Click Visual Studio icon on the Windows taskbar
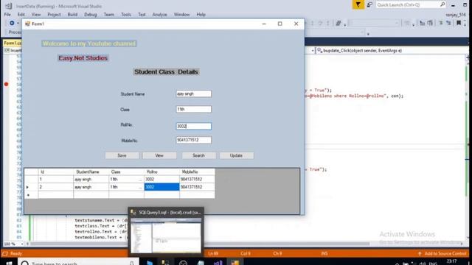This screenshot has height=265, width=472. tap(218, 263)
